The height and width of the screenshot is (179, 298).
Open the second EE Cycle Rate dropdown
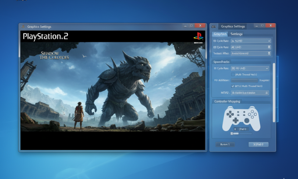250,47
